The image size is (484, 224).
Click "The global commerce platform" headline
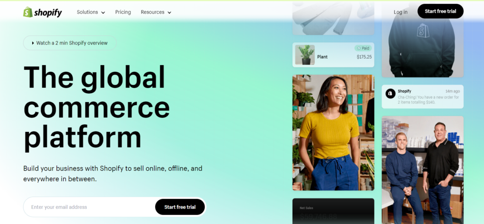(97, 106)
